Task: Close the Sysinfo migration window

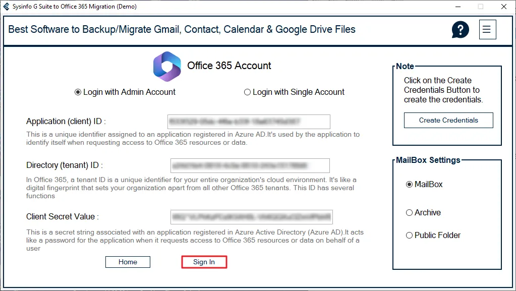Action: coord(503,7)
